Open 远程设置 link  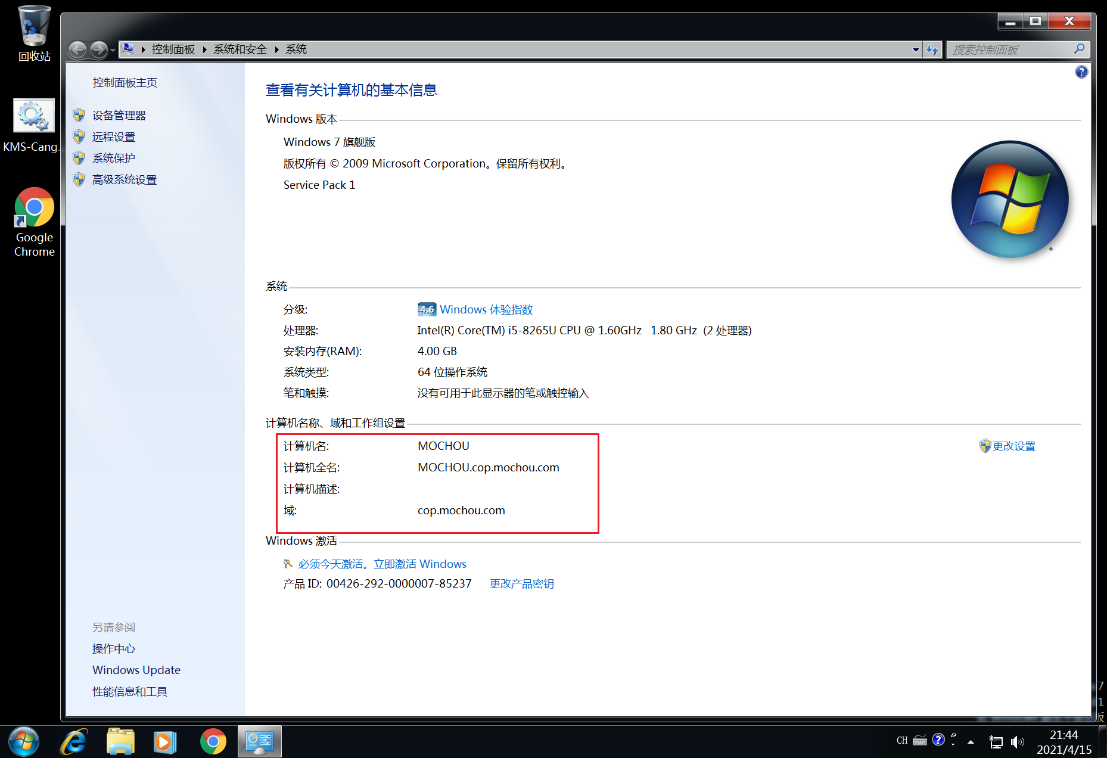tap(114, 137)
